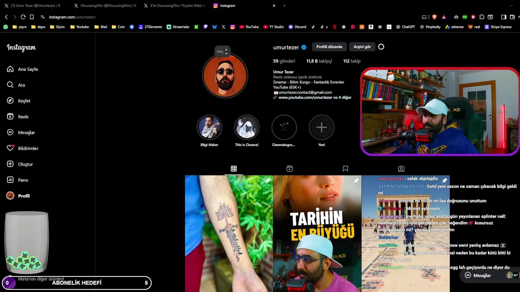Open Streamlabs bookmark

point(178,27)
